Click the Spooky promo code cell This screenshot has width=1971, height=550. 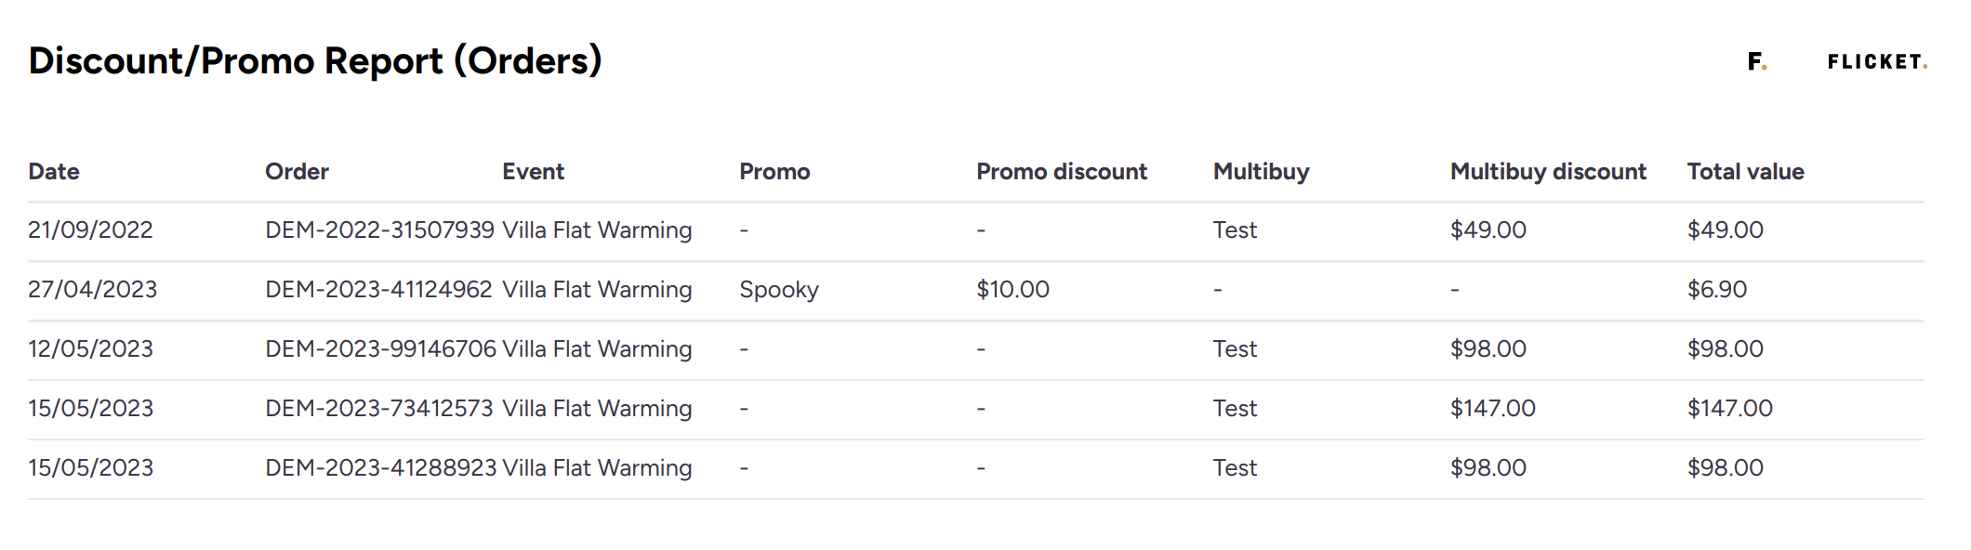(779, 290)
